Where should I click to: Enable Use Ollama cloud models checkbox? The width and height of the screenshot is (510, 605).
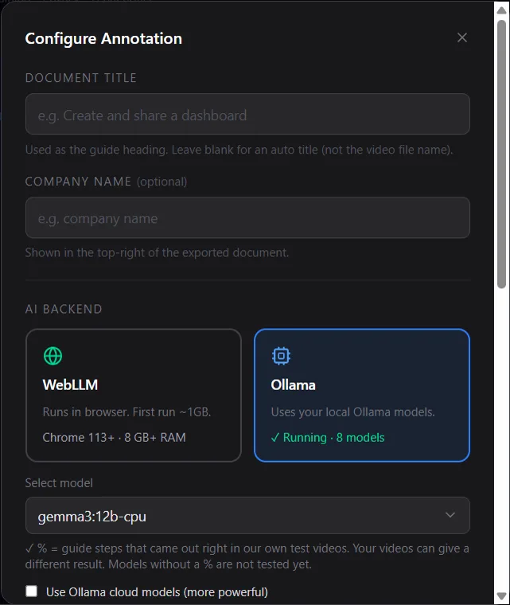click(x=32, y=591)
